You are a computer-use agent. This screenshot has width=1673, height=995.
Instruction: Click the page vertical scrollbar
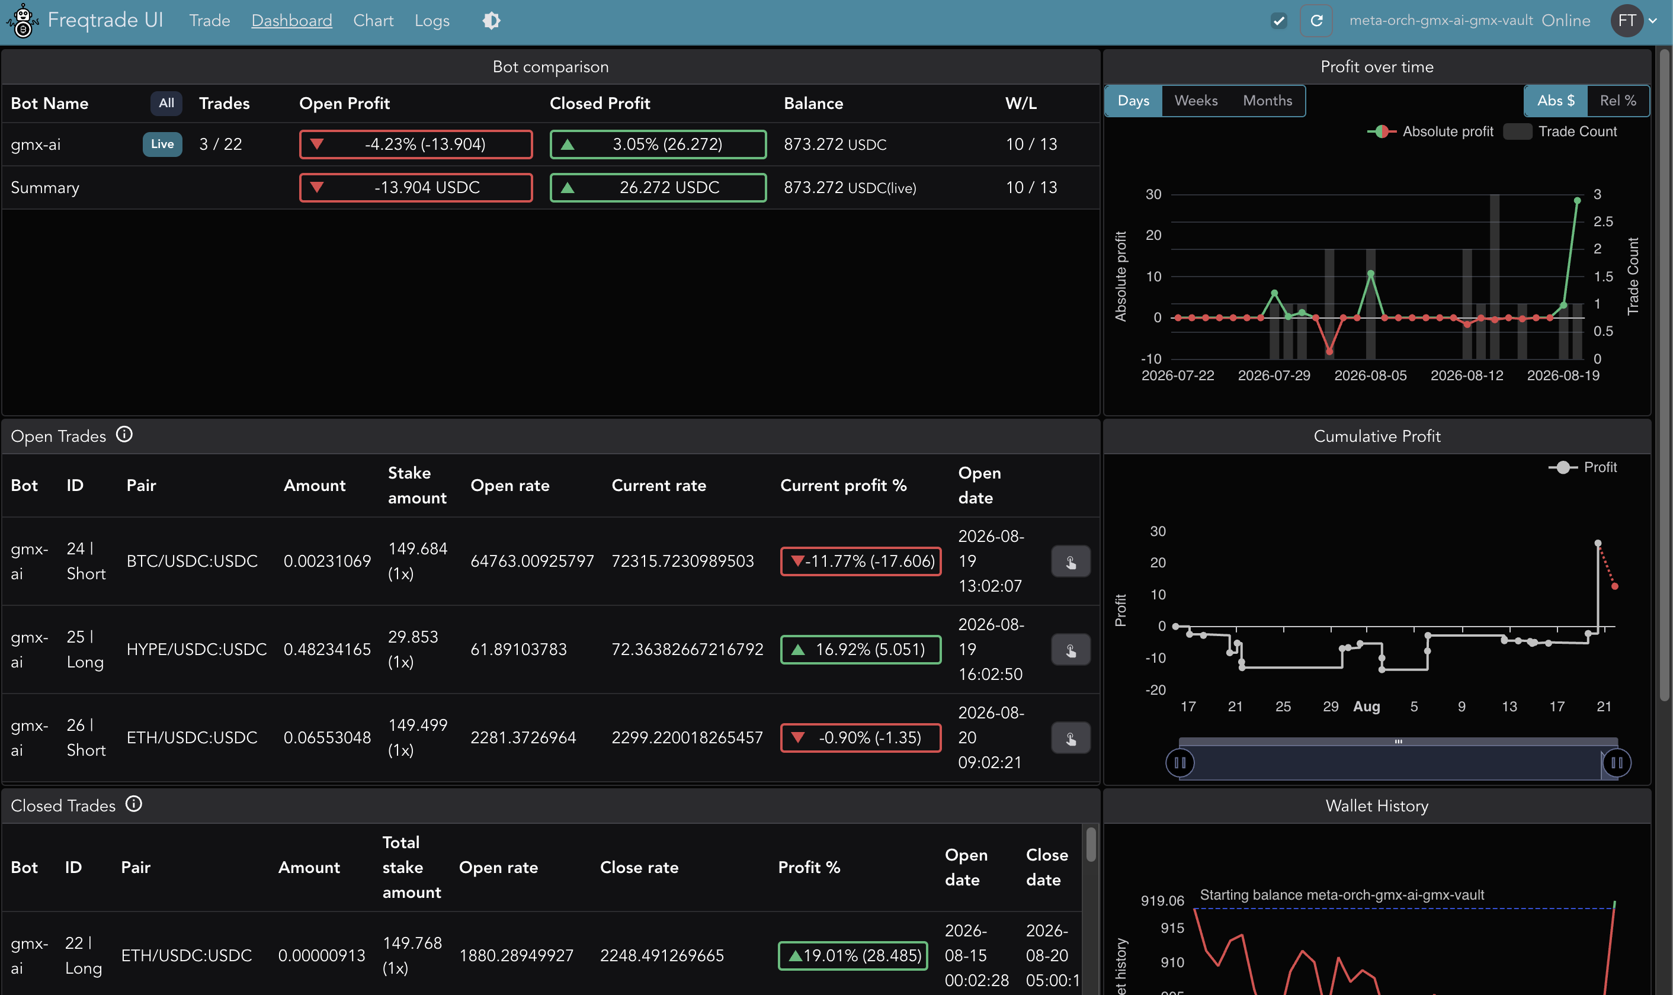pyautogui.click(x=1664, y=375)
